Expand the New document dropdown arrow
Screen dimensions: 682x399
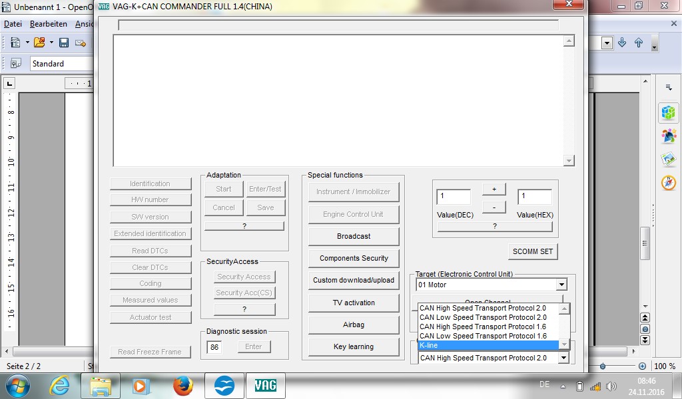(x=27, y=43)
